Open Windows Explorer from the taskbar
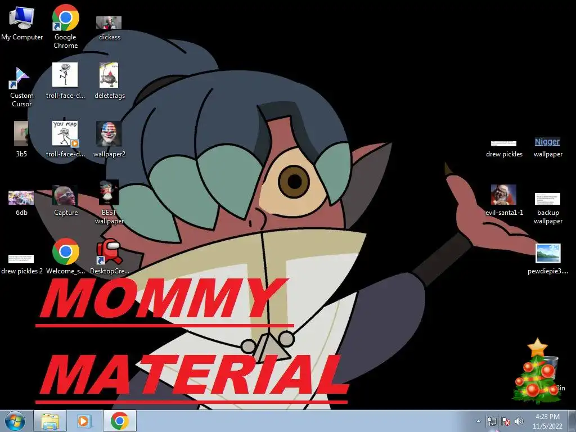Viewport: 576px width, 432px height. (50, 421)
